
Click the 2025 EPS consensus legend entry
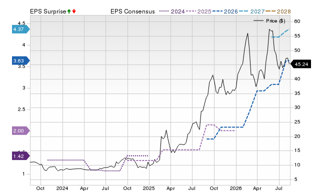198,11
